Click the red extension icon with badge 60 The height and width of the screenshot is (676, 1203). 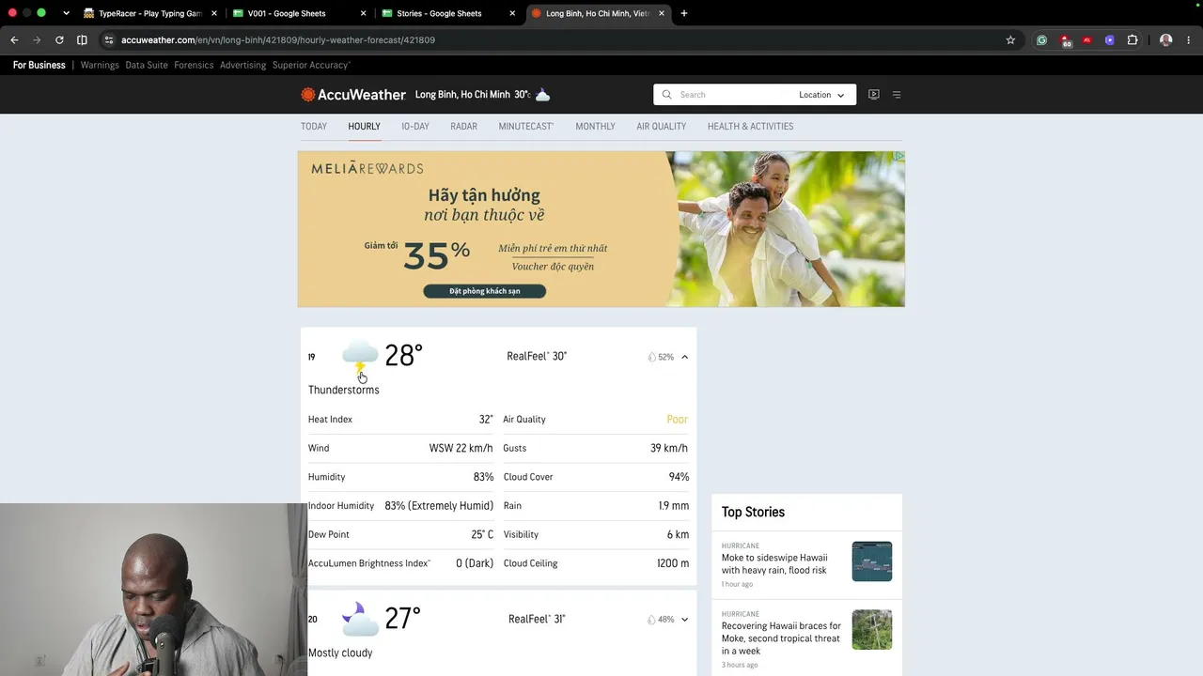[1065, 40]
